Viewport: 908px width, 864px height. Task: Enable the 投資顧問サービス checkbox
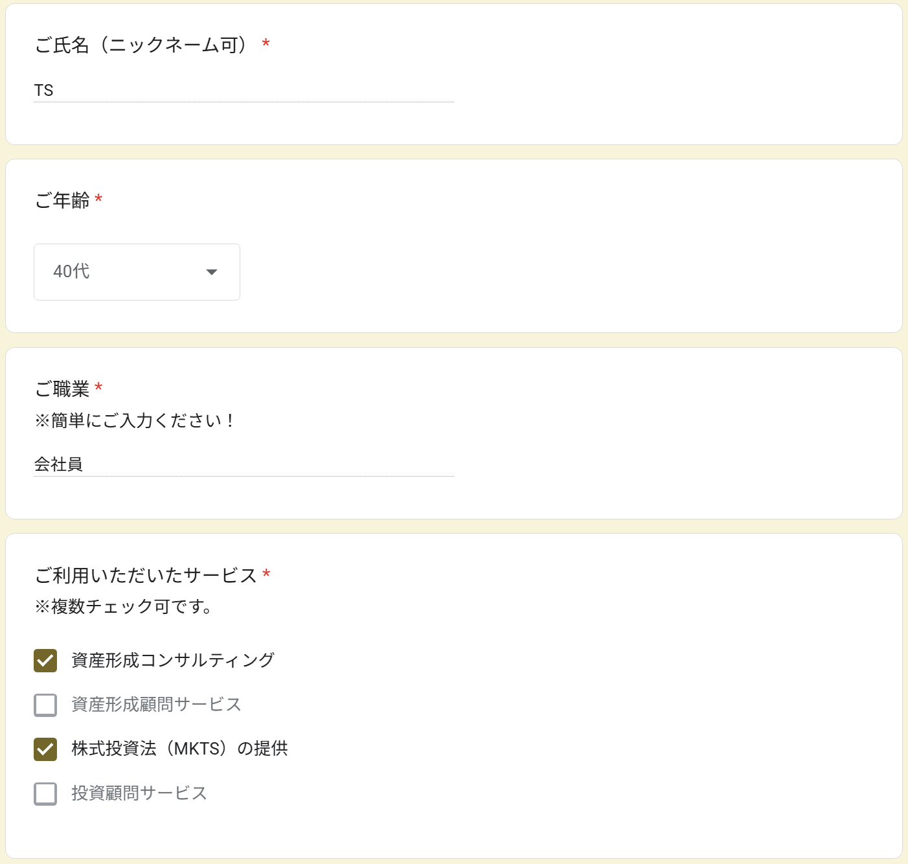click(x=45, y=793)
